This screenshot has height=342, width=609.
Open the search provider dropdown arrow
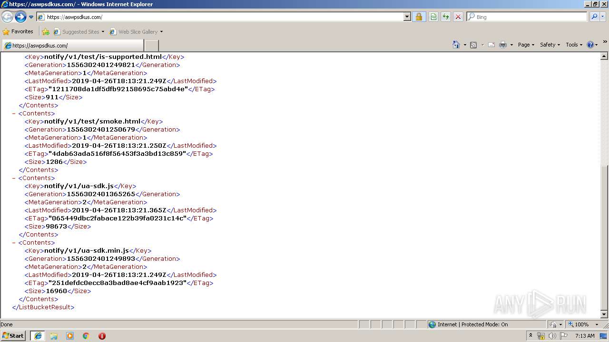click(x=602, y=17)
